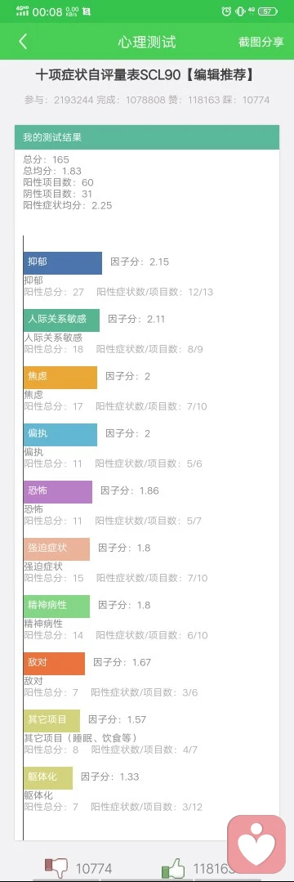Tap the battery indicator icon
Image resolution: width=294 pixels, height=882 pixels.
[269, 11]
